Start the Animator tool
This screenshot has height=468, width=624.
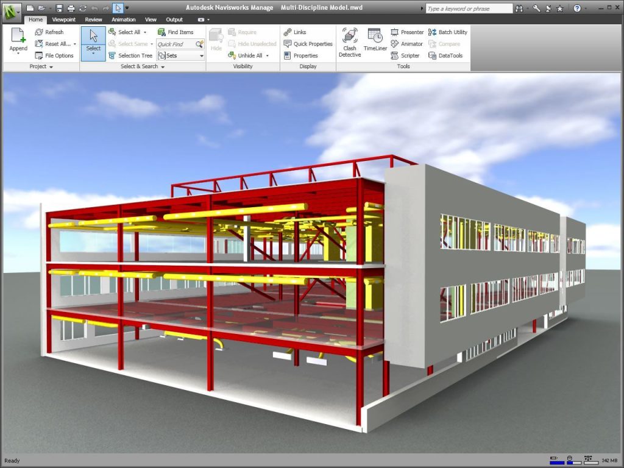point(407,43)
